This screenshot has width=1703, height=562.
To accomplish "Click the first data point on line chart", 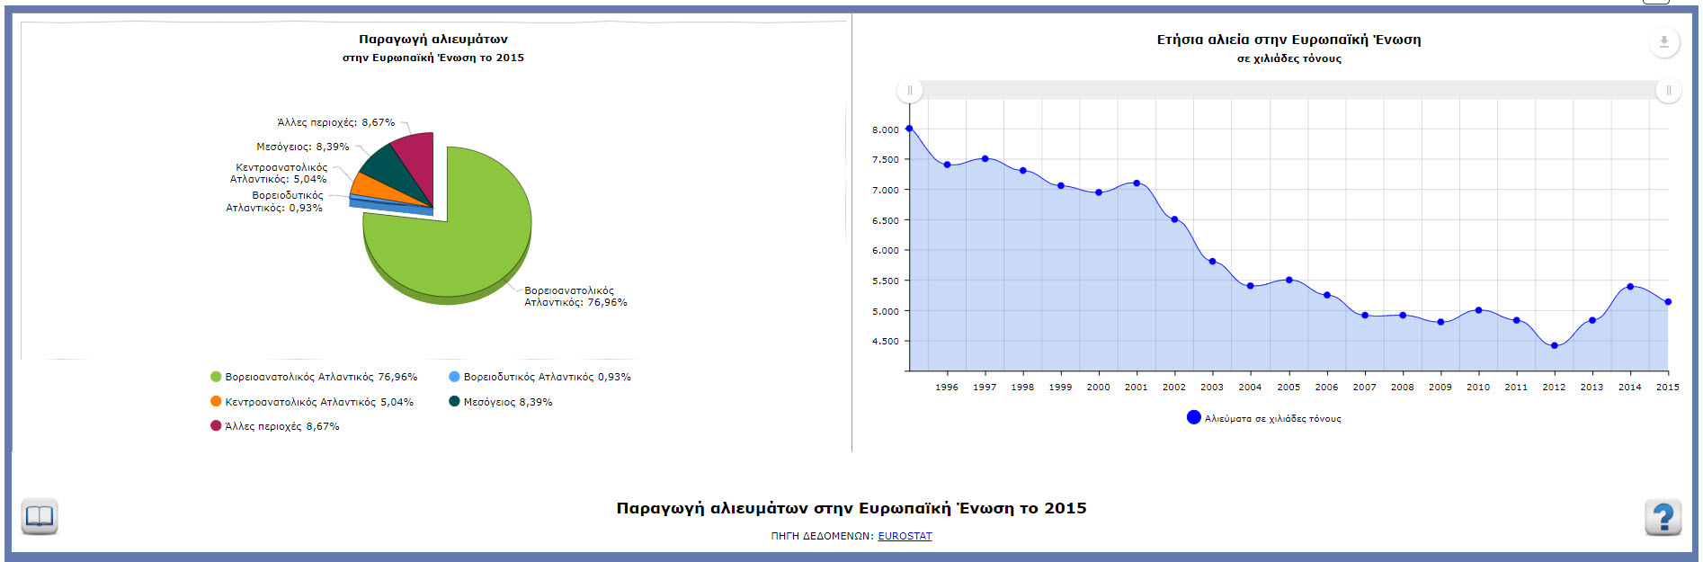I will click(909, 129).
